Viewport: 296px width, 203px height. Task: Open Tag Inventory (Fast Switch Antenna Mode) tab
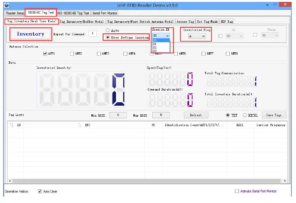(140, 22)
